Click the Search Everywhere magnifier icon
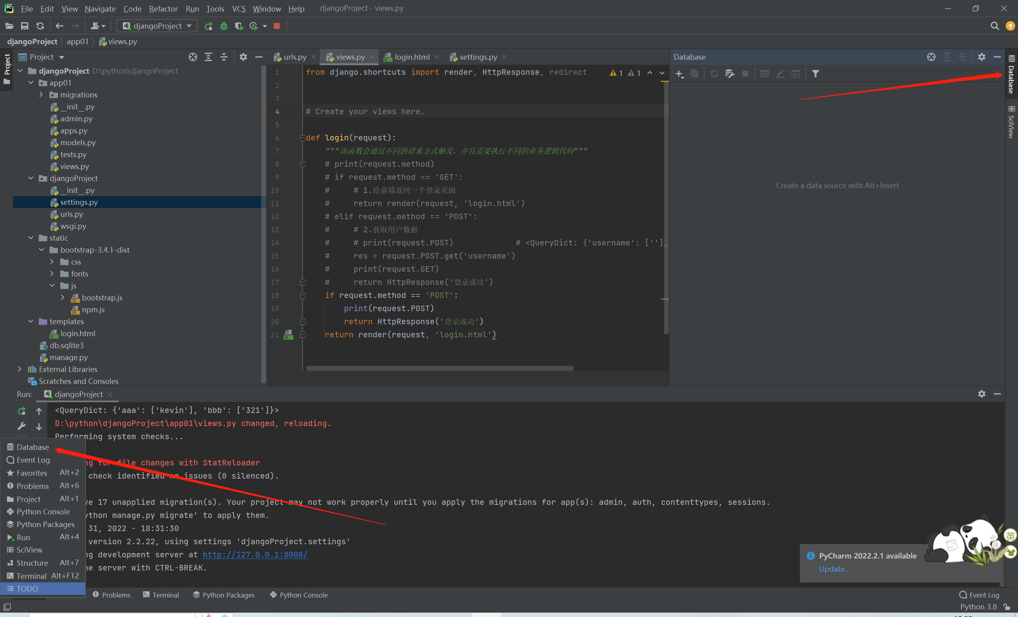 point(995,26)
